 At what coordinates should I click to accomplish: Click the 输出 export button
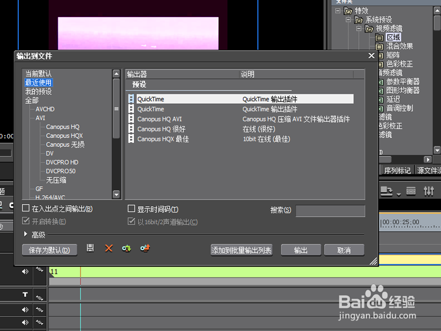[x=300, y=250]
